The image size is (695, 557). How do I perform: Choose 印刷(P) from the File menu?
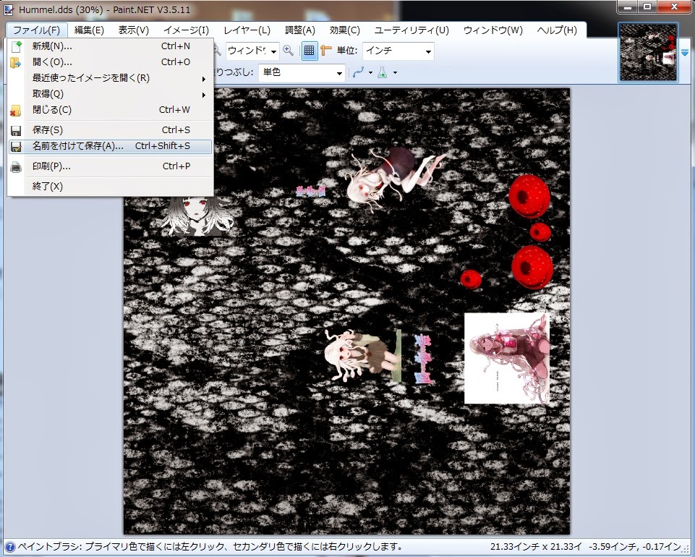point(110,166)
